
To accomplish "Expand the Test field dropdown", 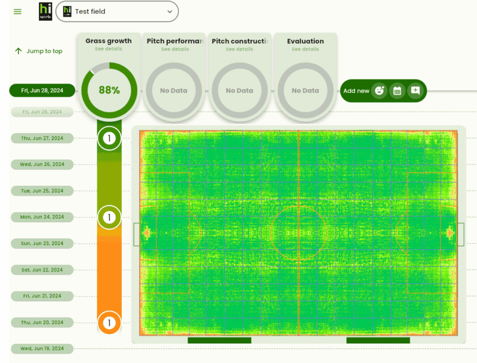I will pos(117,11).
